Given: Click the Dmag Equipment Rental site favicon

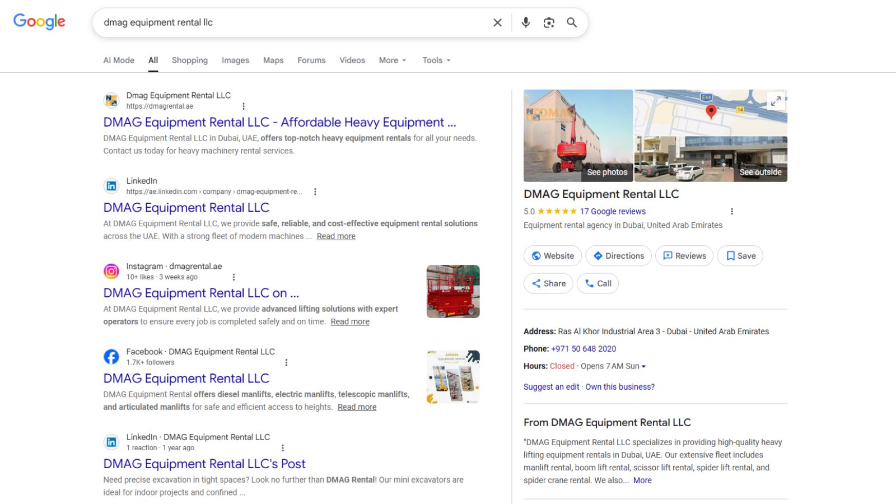Looking at the screenshot, I should pyautogui.click(x=111, y=101).
